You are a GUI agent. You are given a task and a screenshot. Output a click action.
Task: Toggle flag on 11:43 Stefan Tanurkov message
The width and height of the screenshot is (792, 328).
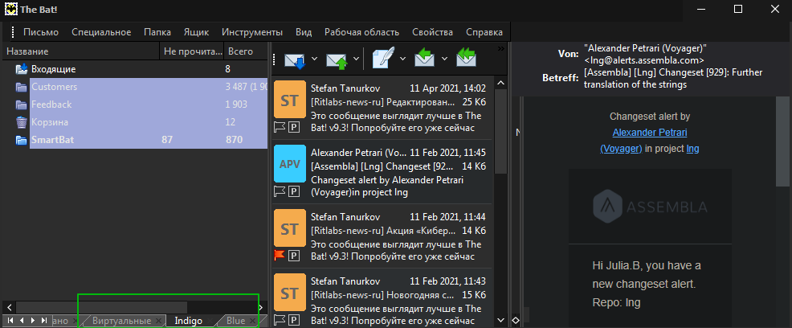tap(280, 320)
